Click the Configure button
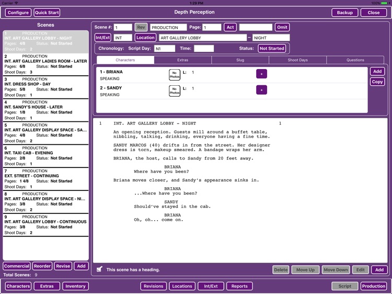Viewport: 392px width, 294px height. (x=18, y=13)
